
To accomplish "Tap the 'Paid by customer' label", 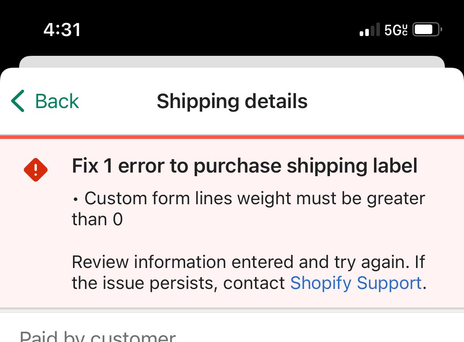I will tap(98, 336).
